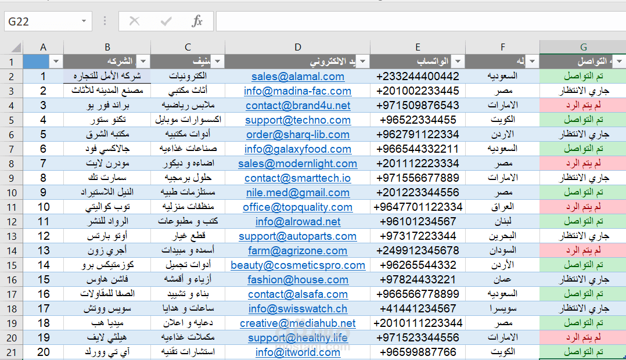Select company cell سويس ووتش
Image resolution: width=626 pixels, height=360 pixels.
[107, 309]
